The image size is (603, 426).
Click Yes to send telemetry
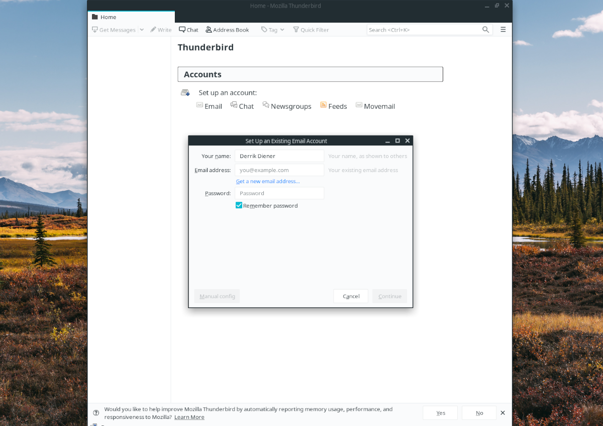pyautogui.click(x=441, y=413)
